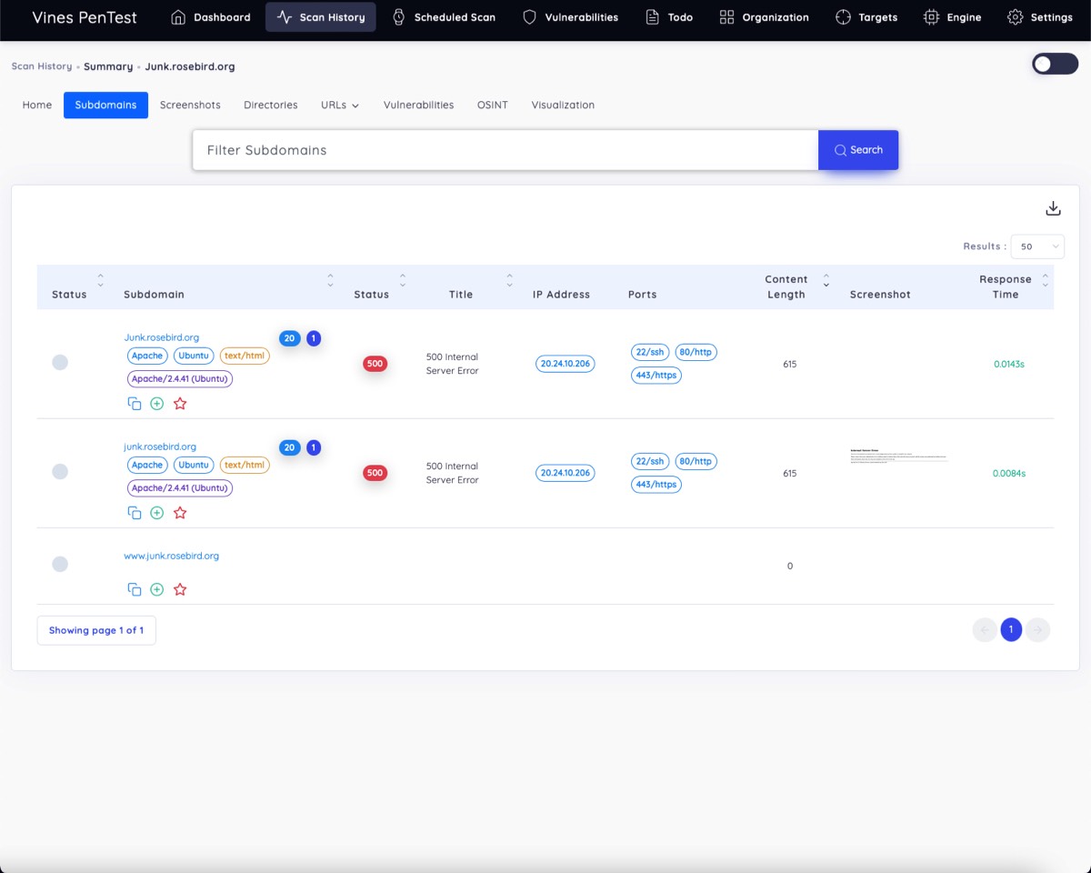Expand the URLs dropdown tab

click(340, 105)
